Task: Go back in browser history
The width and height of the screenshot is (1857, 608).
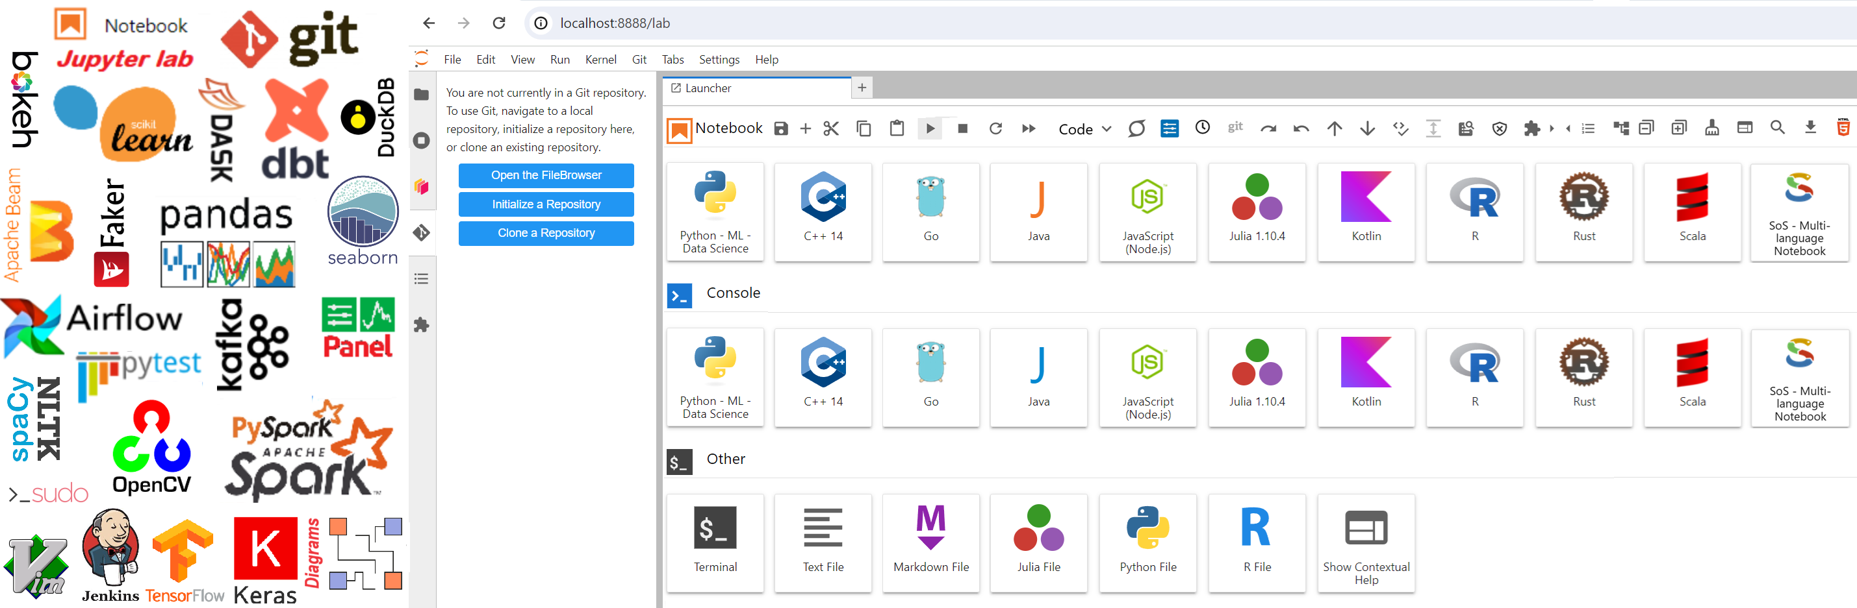Action: 429,23
